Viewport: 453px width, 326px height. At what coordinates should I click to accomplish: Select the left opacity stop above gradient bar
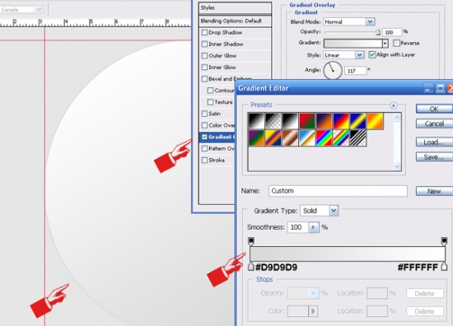pyautogui.click(x=251, y=241)
